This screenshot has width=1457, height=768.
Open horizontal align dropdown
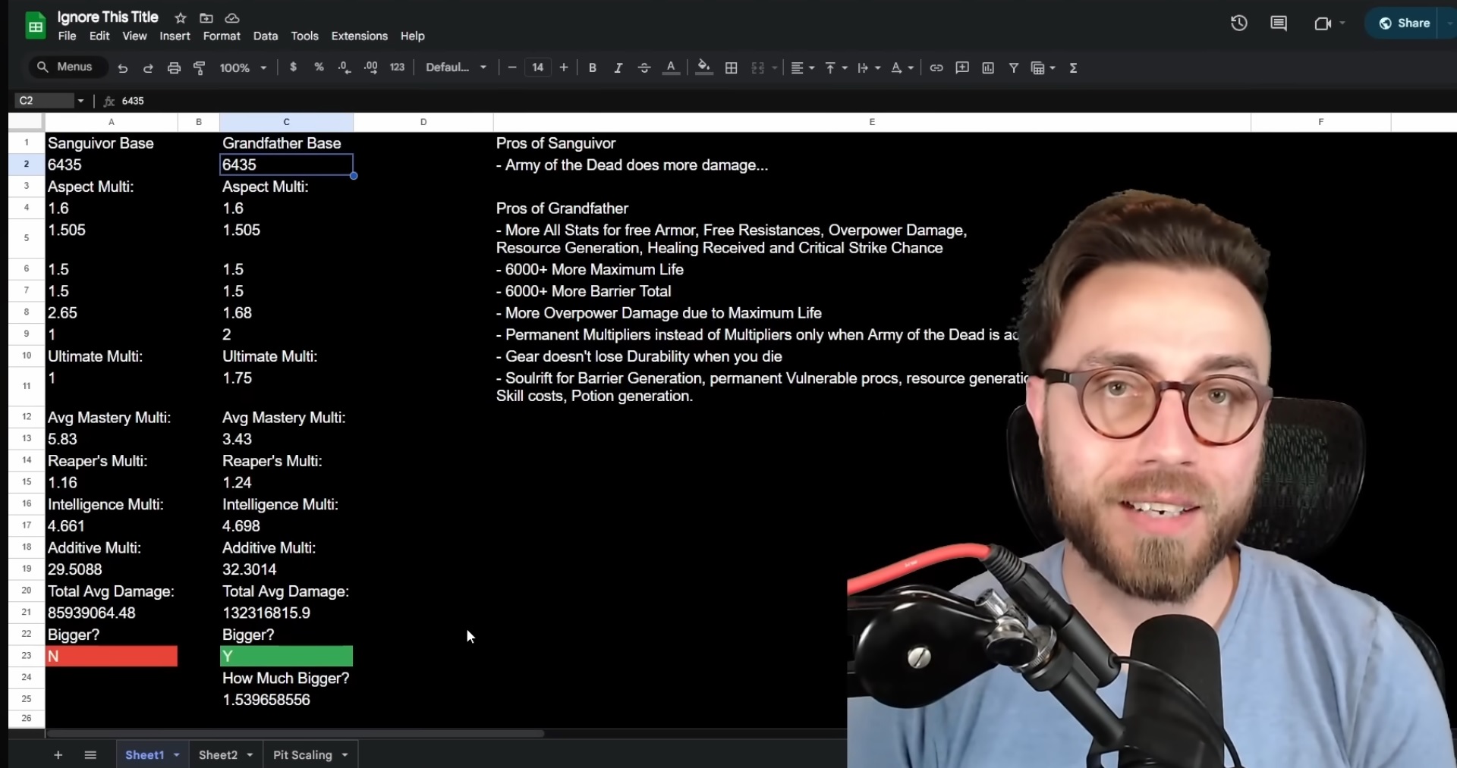click(x=802, y=67)
